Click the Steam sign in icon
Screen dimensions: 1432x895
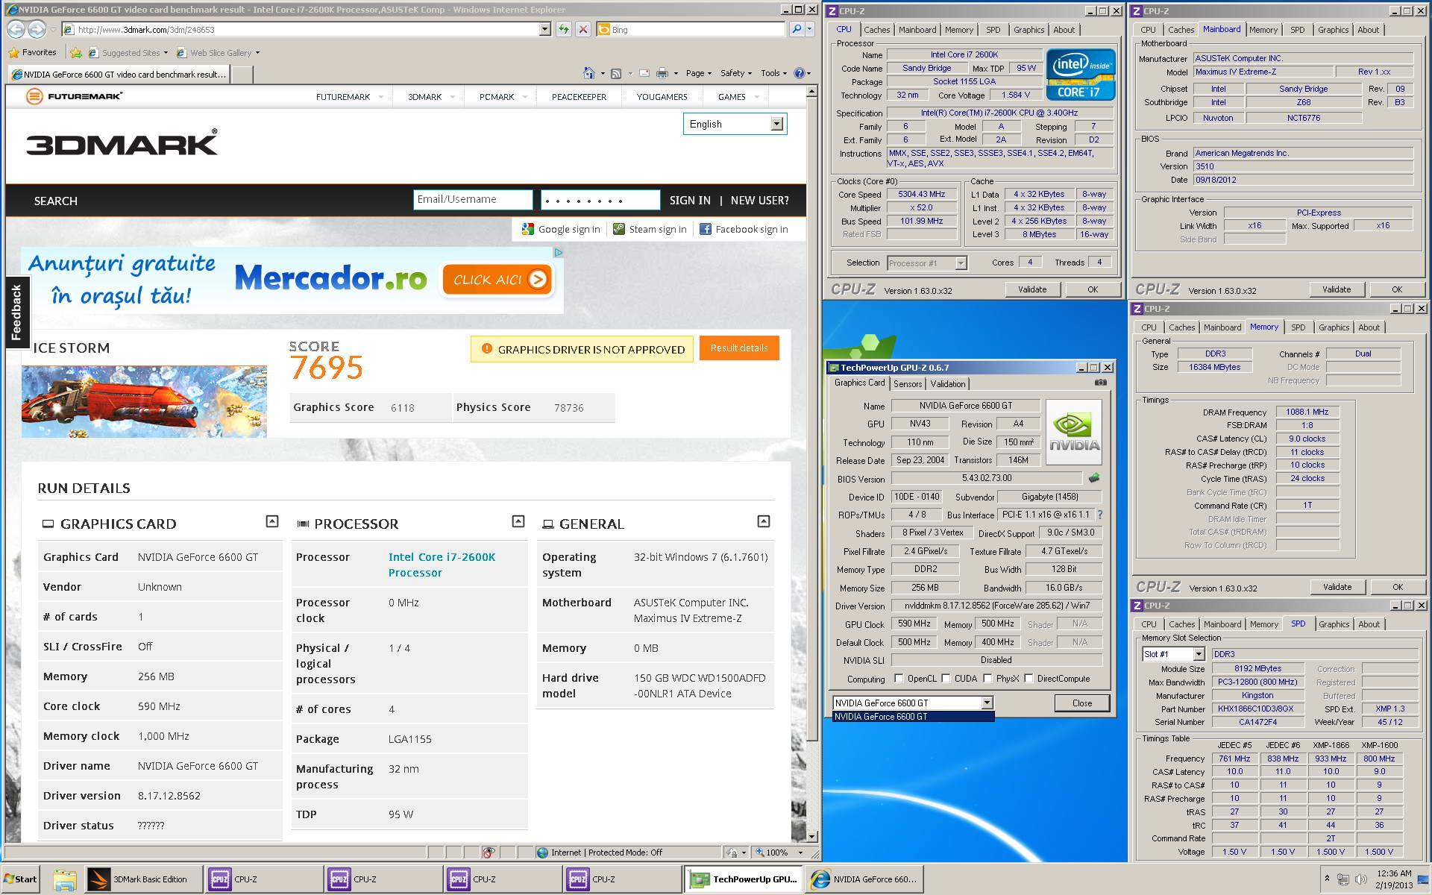click(619, 229)
